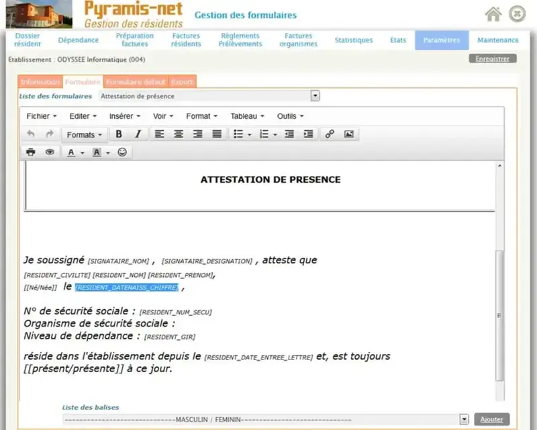
Task: Click the justify text alignment icon
Action: click(217, 134)
